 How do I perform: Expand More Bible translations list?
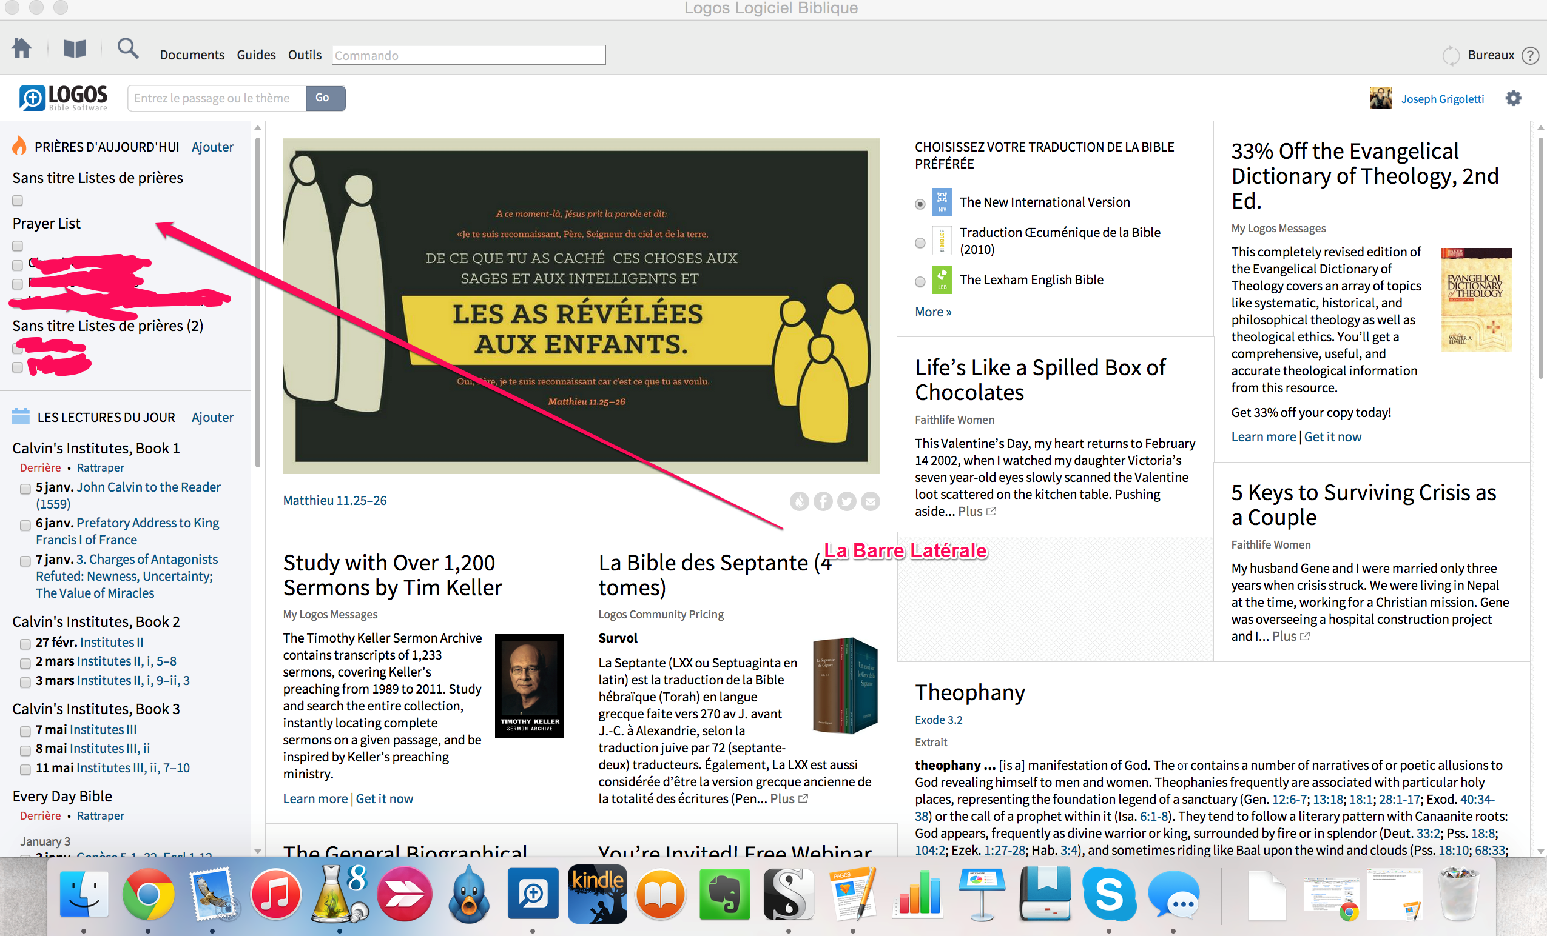pyautogui.click(x=933, y=312)
